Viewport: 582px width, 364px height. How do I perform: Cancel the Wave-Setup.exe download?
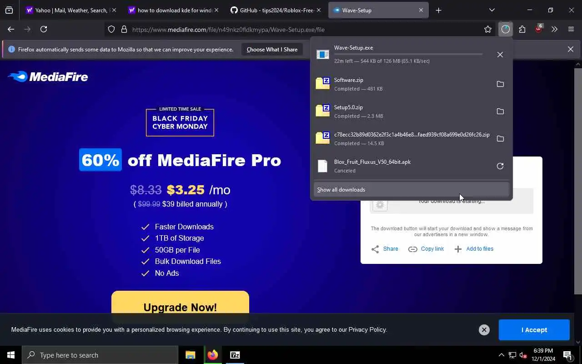[500, 55]
